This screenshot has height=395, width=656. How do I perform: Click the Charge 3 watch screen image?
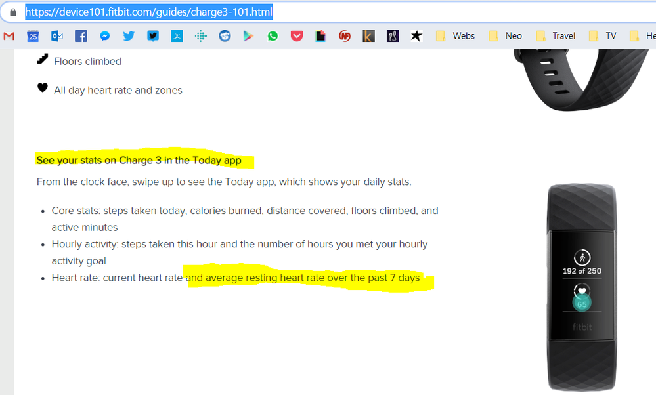pos(581,283)
